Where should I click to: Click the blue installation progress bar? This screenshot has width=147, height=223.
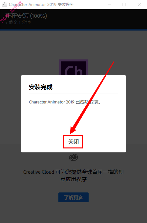point(73,30)
